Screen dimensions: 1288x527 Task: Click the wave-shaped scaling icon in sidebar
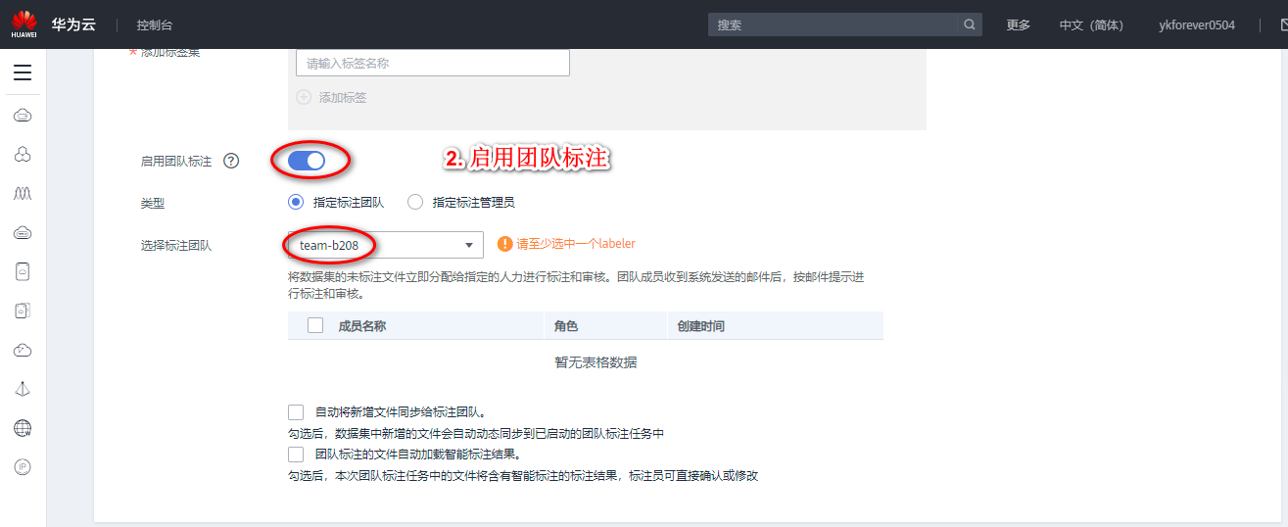click(23, 194)
